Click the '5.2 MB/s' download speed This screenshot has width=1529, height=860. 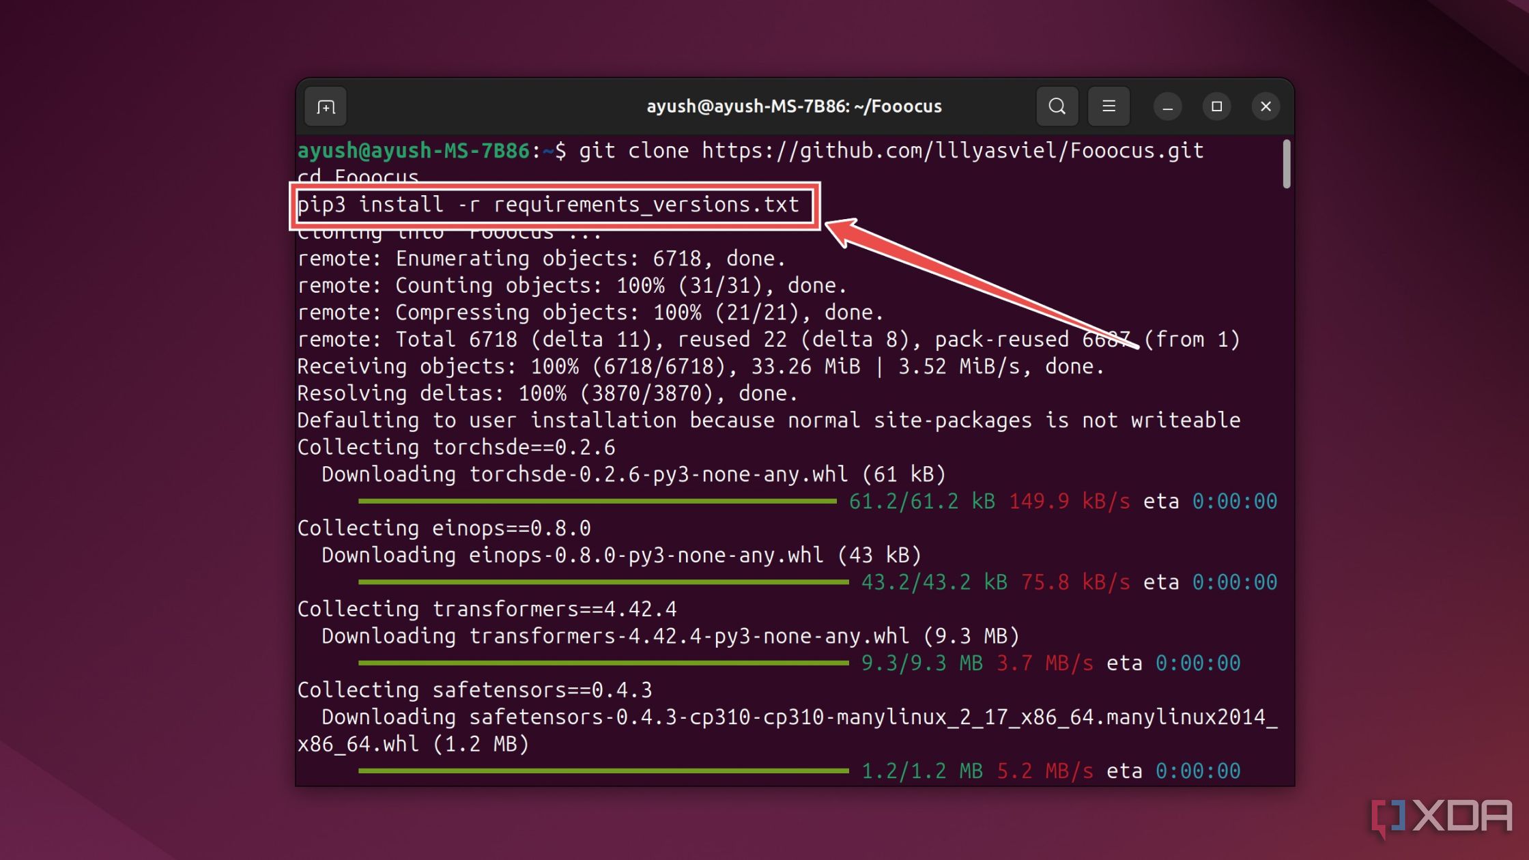[x=1044, y=771]
